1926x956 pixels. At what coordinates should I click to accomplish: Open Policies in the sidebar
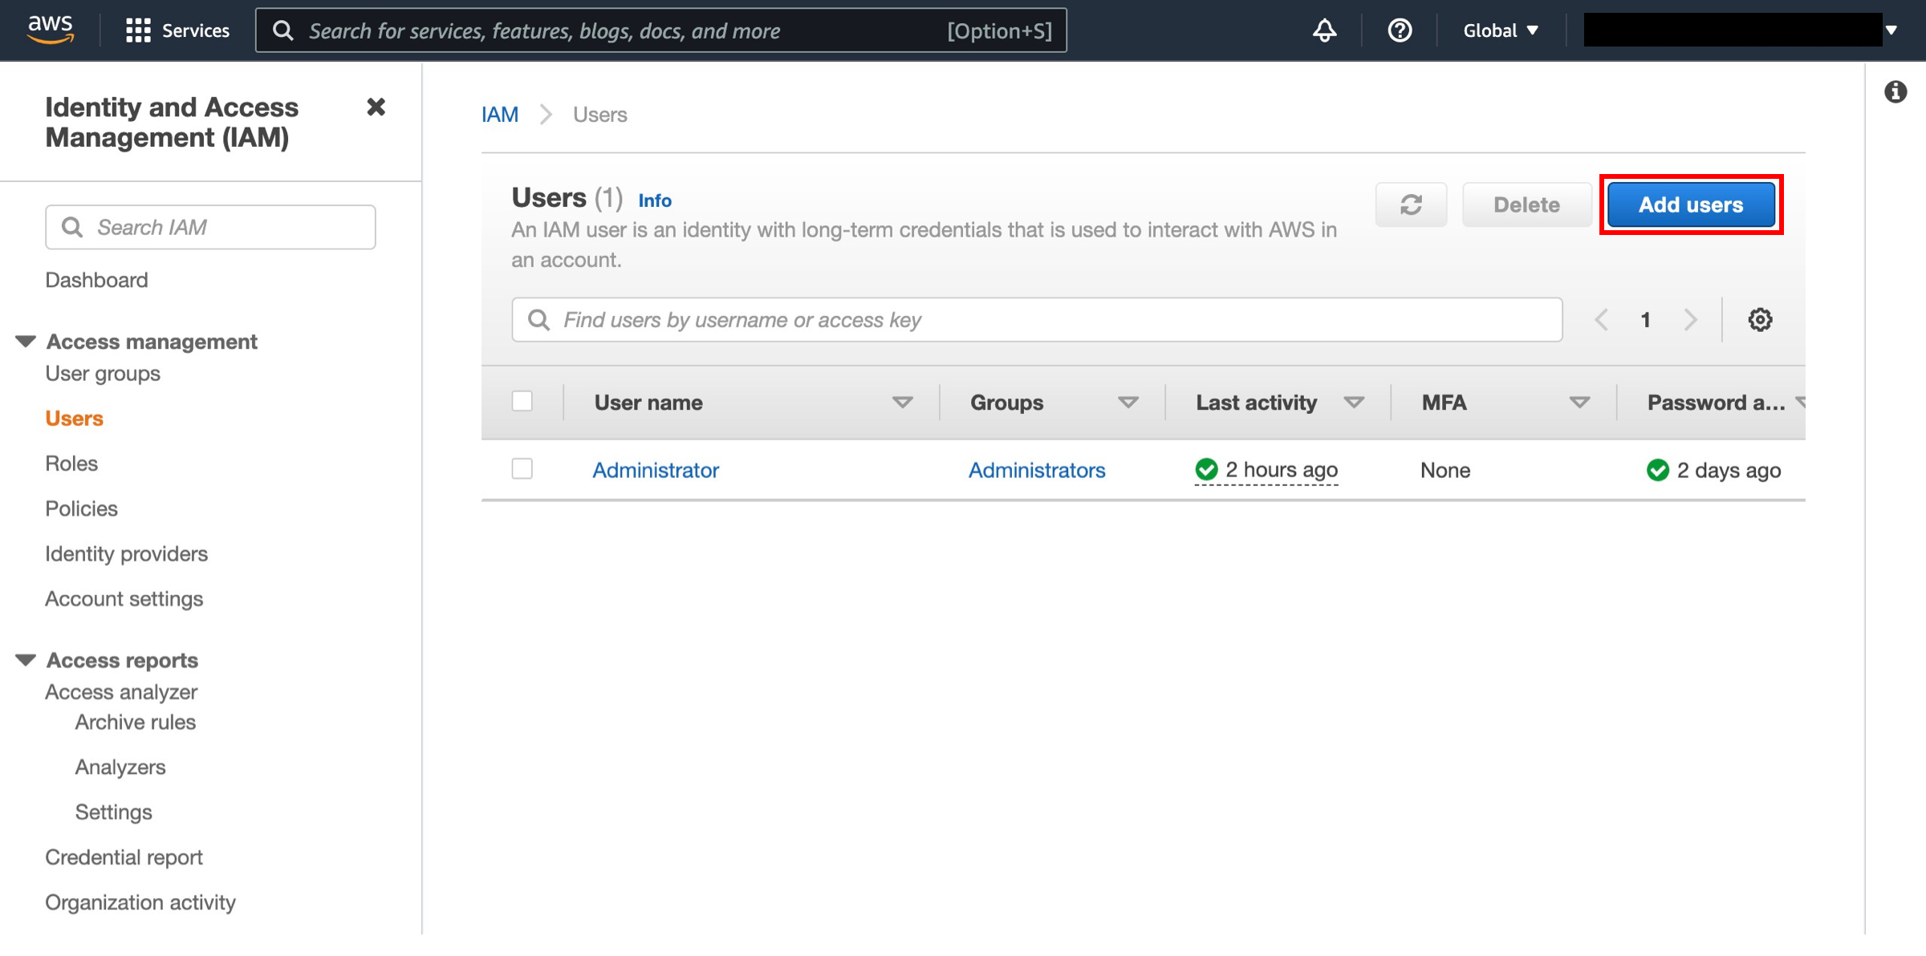81,508
